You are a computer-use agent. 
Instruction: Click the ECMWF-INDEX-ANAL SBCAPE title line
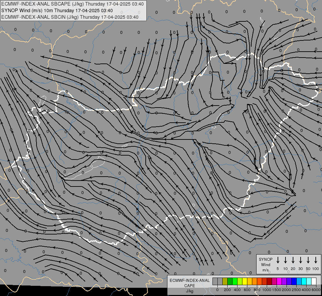click(72, 4)
